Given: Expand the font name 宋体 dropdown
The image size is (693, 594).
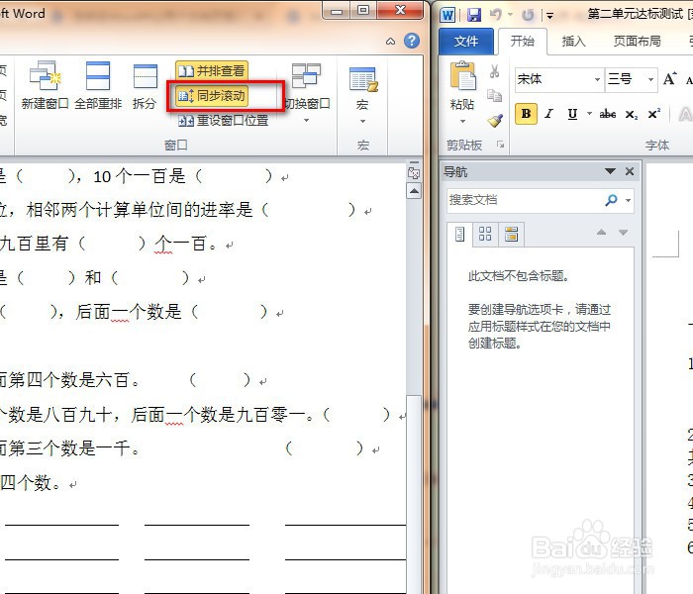Looking at the screenshot, I should pyautogui.click(x=597, y=79).
